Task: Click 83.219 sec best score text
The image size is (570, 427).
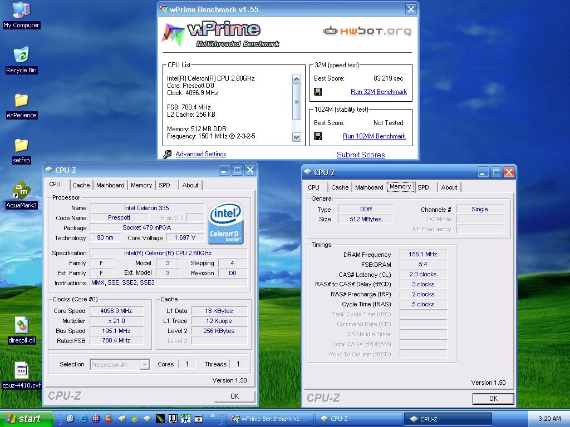Action: 388,78
